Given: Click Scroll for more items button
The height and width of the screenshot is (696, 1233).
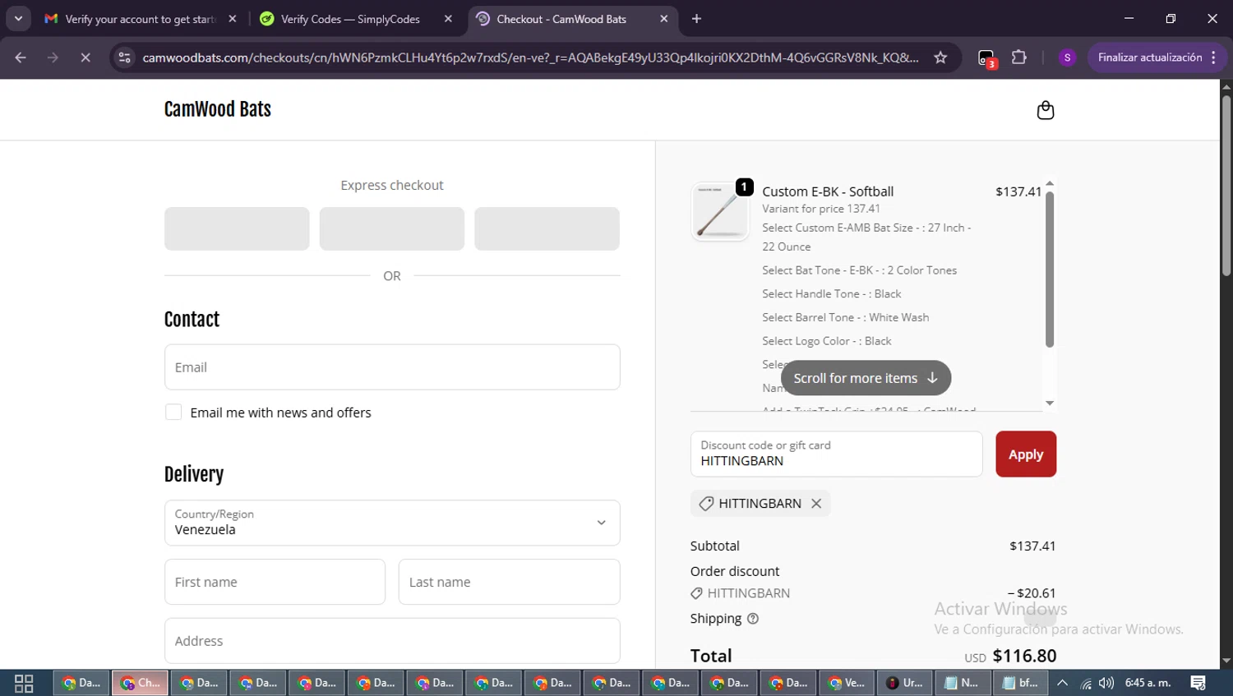Looking at the screenshot, I should click(x=866, y=378).
